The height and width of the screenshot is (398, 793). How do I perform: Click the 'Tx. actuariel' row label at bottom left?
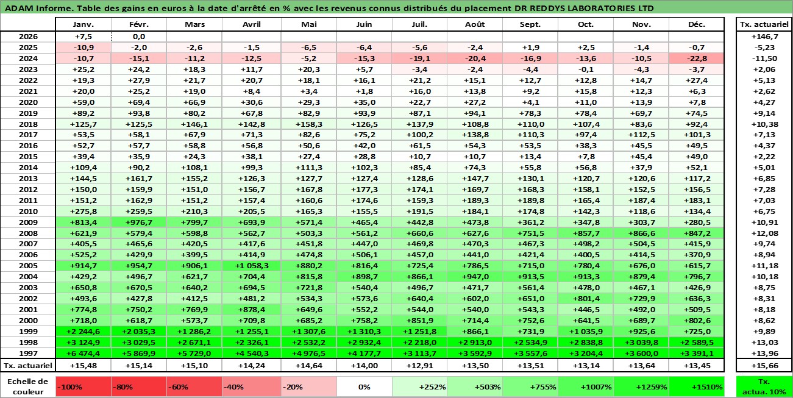click(28, 366)
